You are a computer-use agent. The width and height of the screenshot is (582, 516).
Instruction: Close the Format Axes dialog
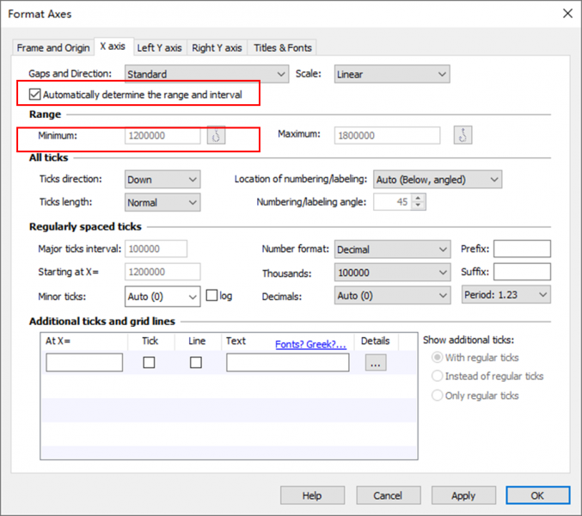[x=567, y=14]
